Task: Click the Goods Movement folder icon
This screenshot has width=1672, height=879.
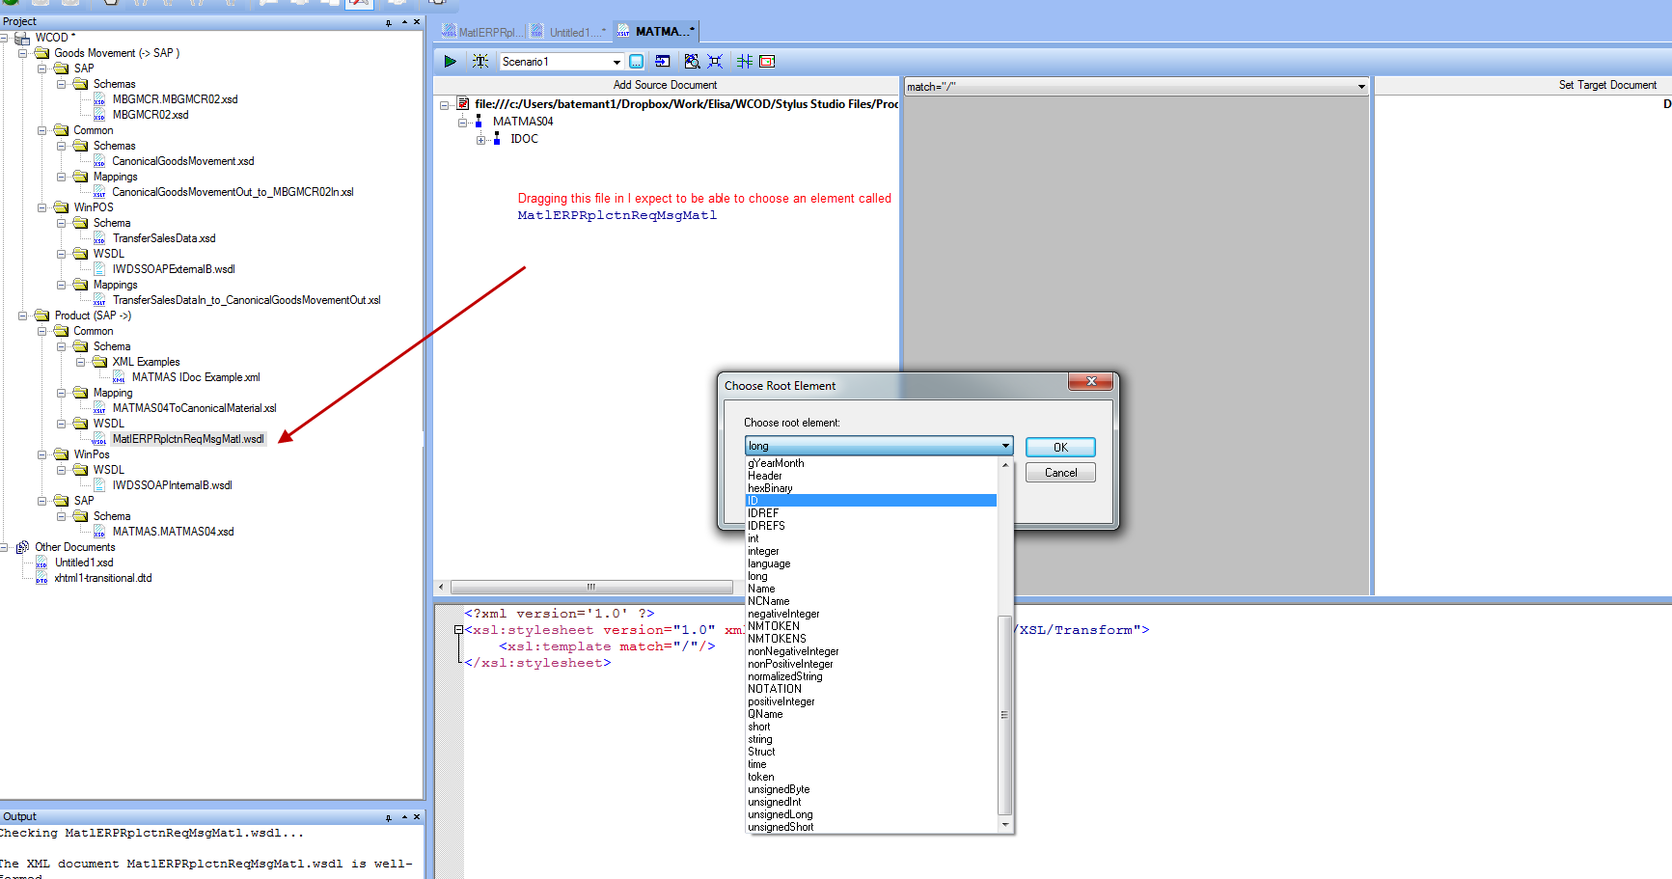Action: pyautogui.click(x=41, y=53)
